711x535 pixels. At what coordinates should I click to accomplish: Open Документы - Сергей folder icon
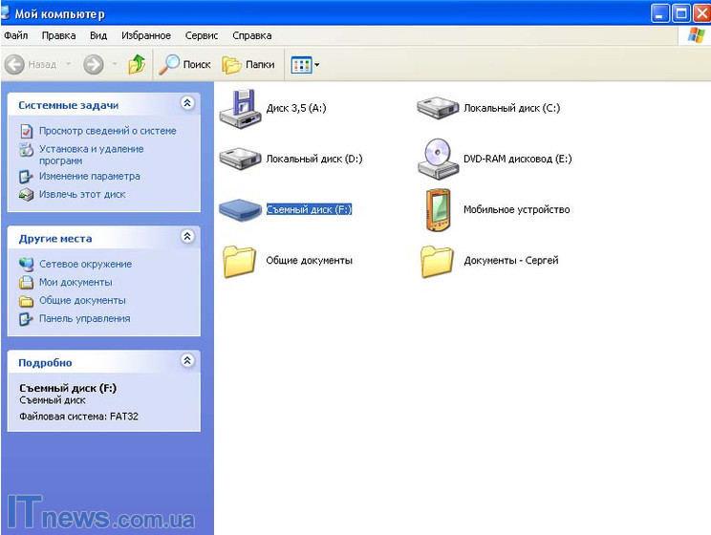click(438, 260)
